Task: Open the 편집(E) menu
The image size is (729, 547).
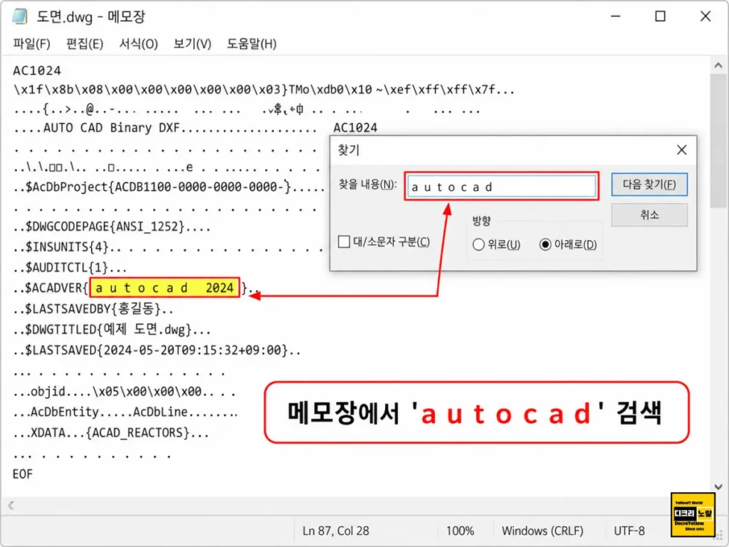Action: click(x=85, y=43)
